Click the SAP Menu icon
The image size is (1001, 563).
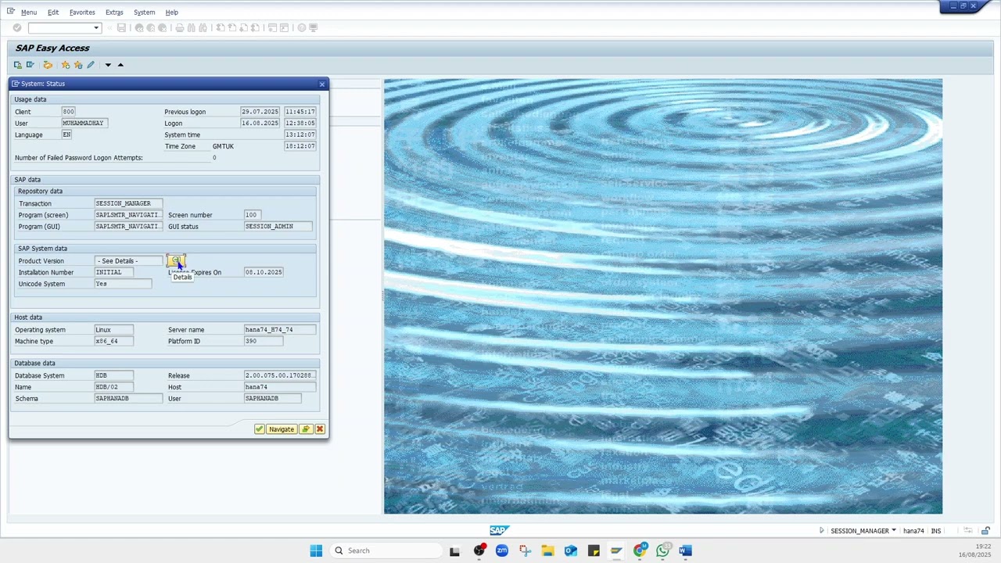click(30, 65)
